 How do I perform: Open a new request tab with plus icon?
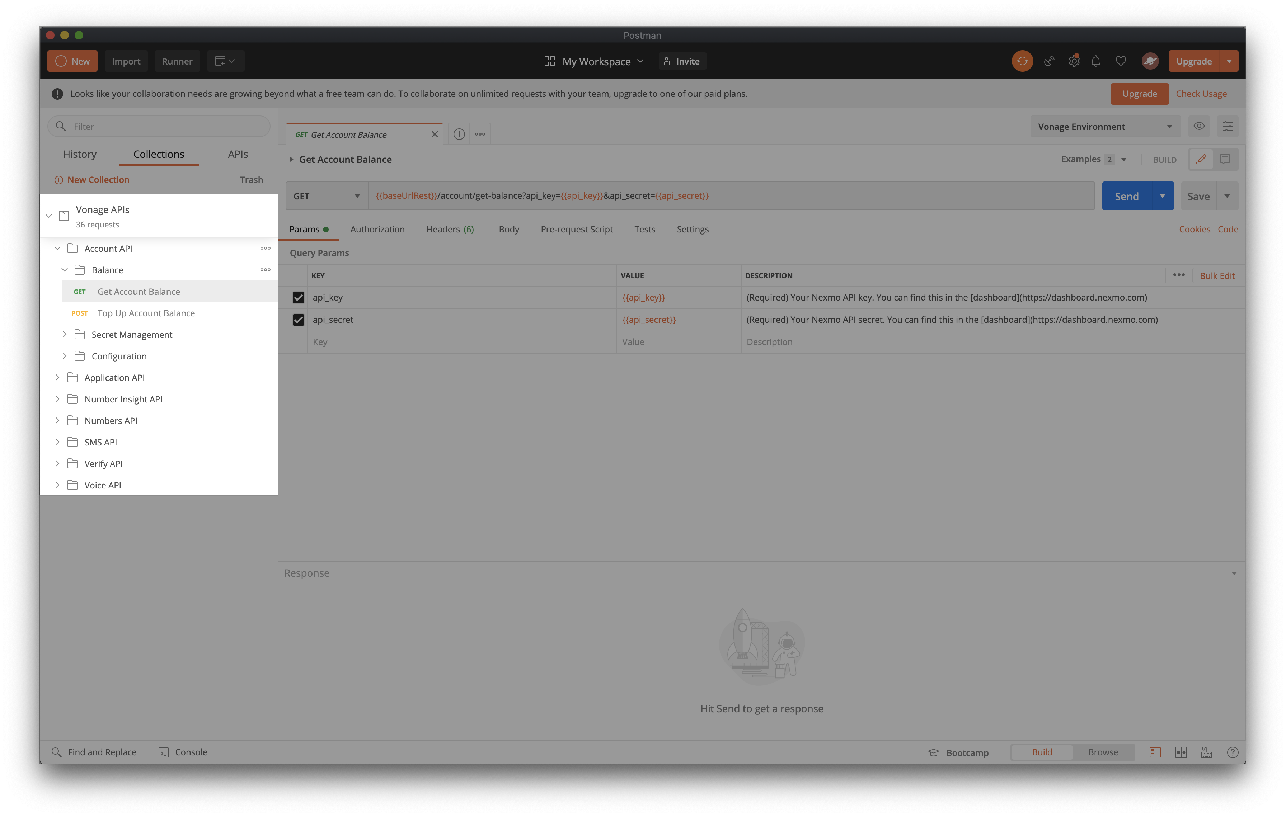tap(459, 134)
